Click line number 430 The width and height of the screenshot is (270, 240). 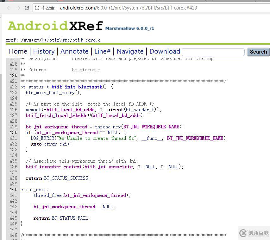(13, 133)
